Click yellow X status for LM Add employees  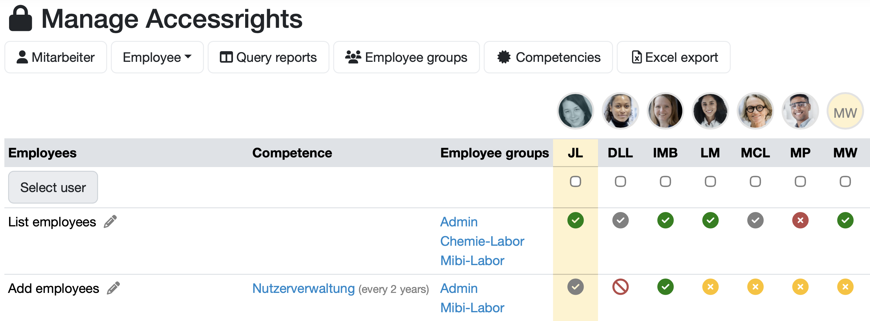tap(710, 287)
